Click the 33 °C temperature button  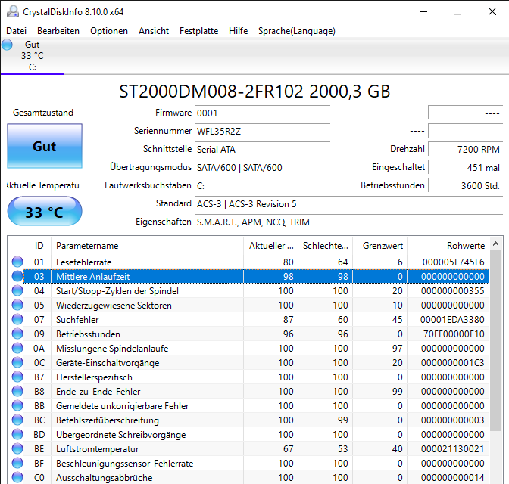point(45,211)
